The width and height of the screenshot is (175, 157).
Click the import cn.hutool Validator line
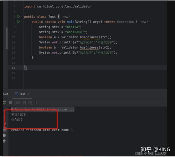(59, 6)
